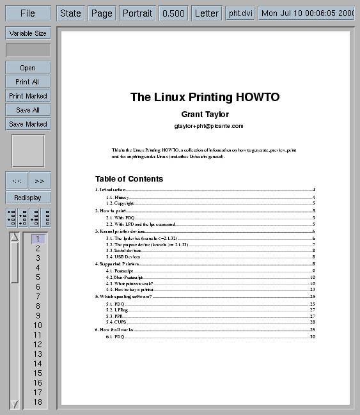Select page 7 in the page list
This screenshot has width=360, height=415.
[x=38, y=297]
